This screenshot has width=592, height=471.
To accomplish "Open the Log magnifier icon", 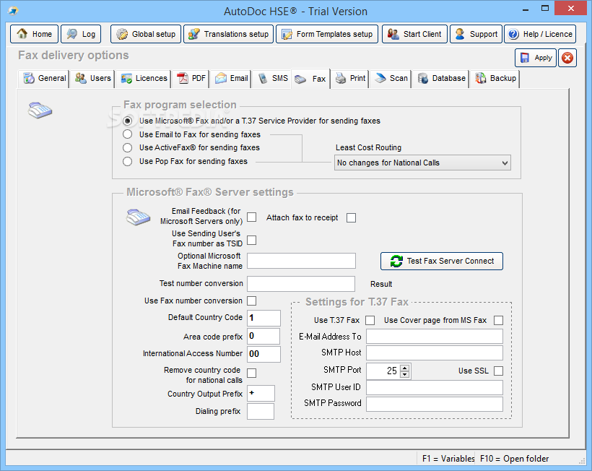I will (71, 34).
